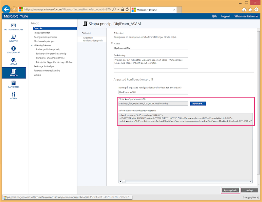This screenshot has width=262, height=202.
Task: Open the Aviseringar alerts icon
Action: click(x=13, y=50)
